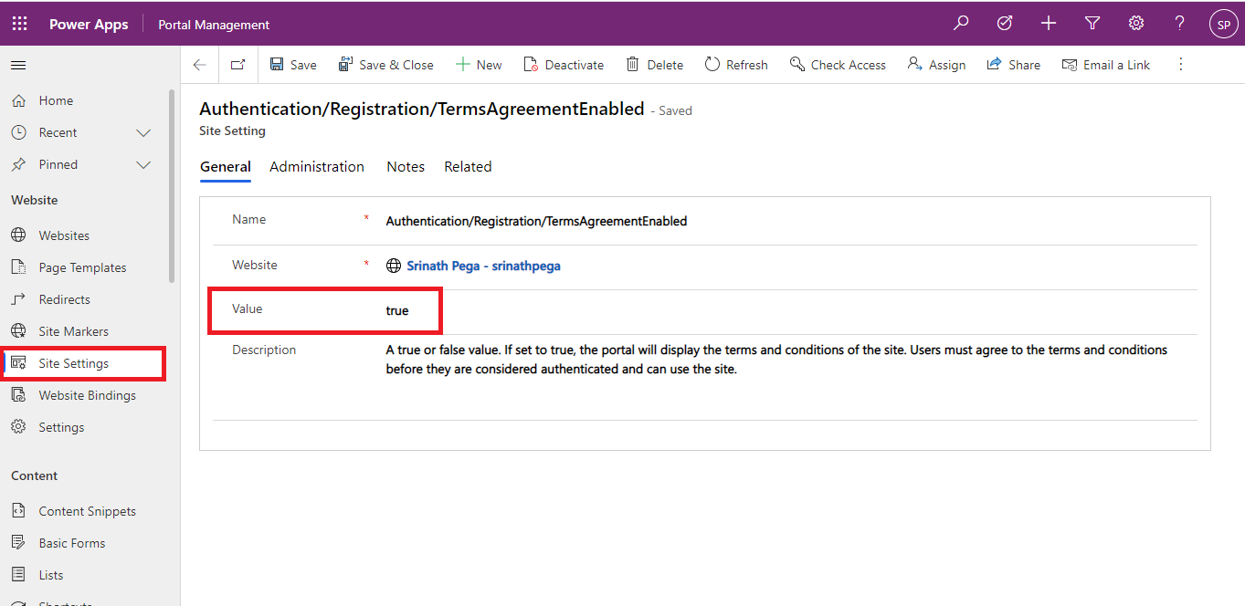This screenshot has width=1245, height=606.
Task: Click the plus quick create icon
Action: click(x=1049, y=24)
